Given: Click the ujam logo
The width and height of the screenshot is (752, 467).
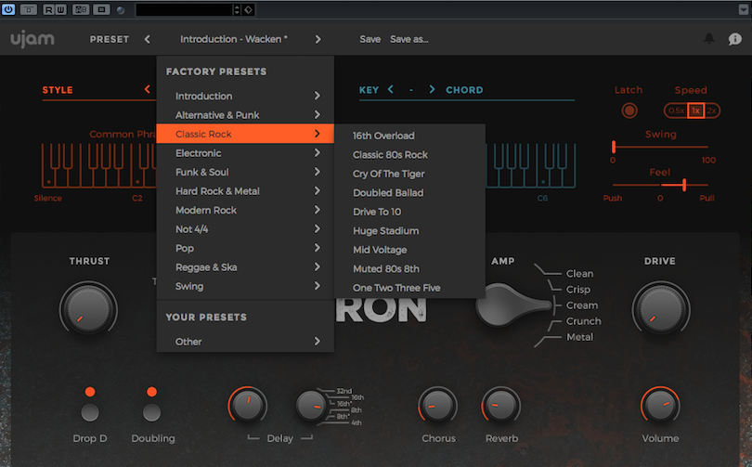Looking at the screenshot, I should click(x=32, y=39).
